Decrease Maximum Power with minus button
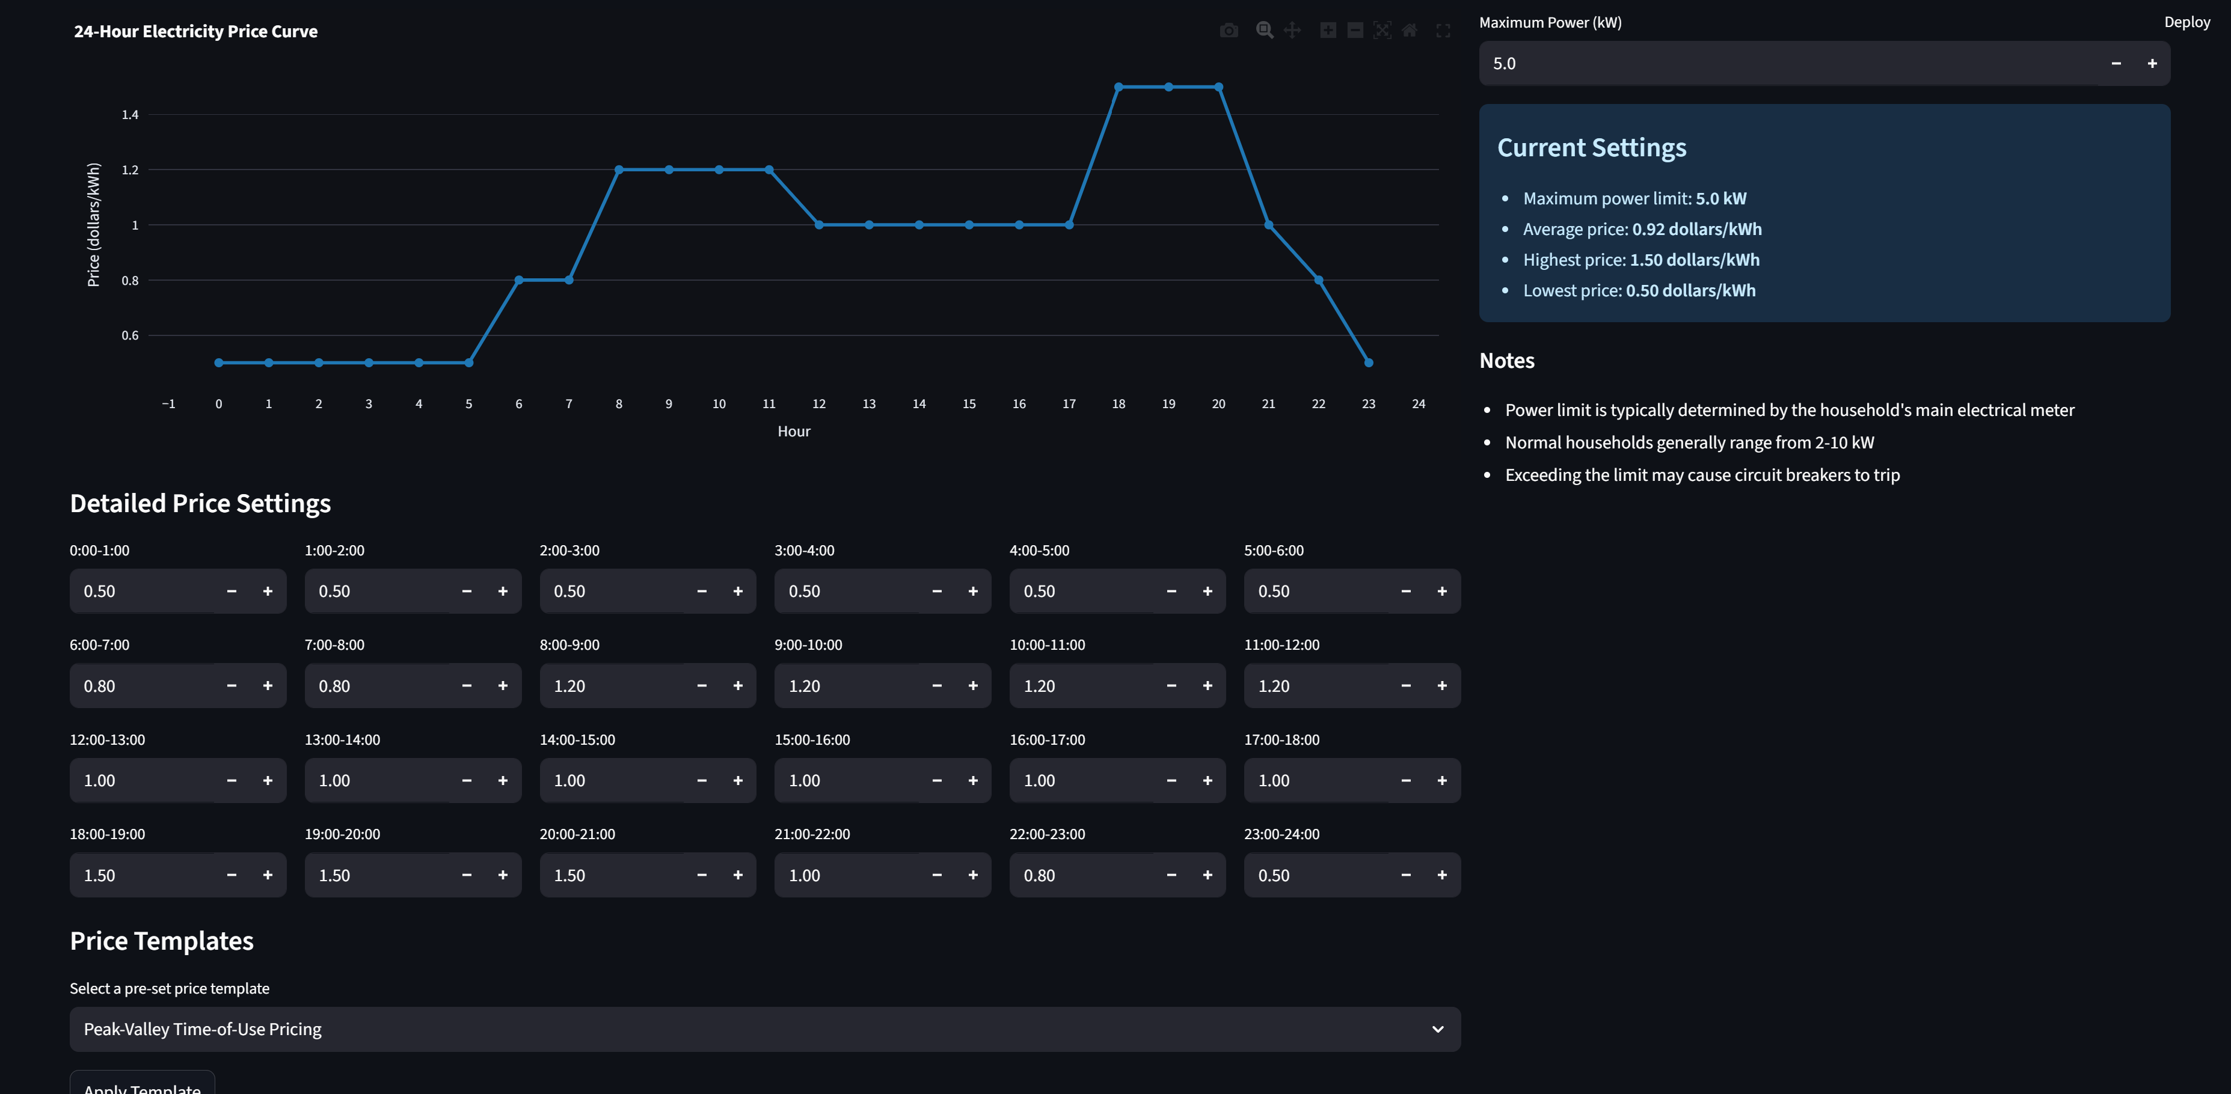Screen dimensions: 2231x1094 pyautogui.click(x=2116, y=63)
